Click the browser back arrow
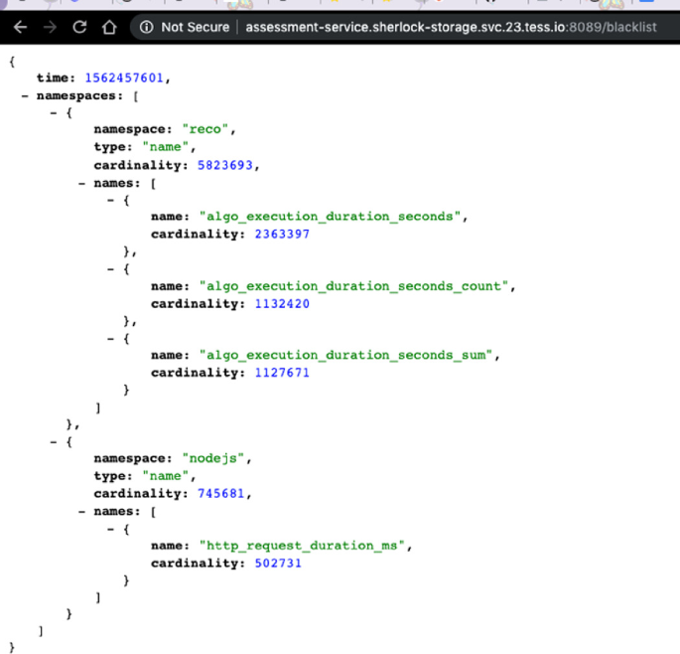The width and height of the screenshot is (680, 654). point(20,27)
